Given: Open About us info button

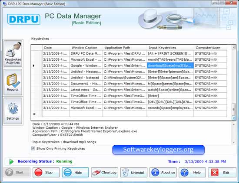Looking at the screenshot, I should pos(163,172).
